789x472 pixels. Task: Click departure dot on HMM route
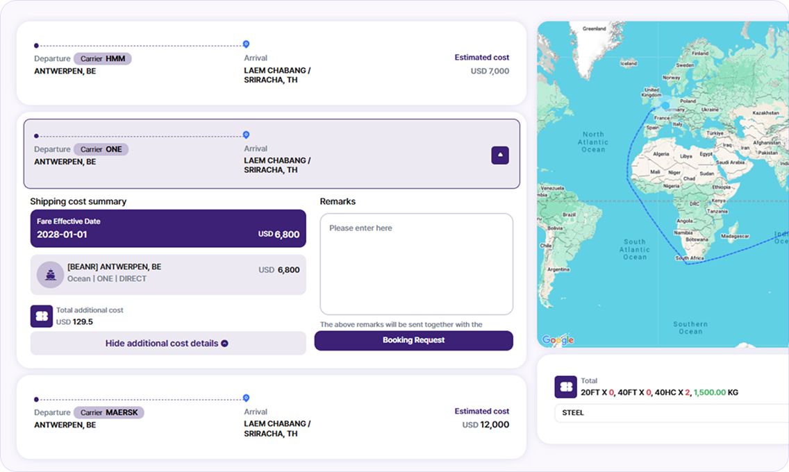36,46
